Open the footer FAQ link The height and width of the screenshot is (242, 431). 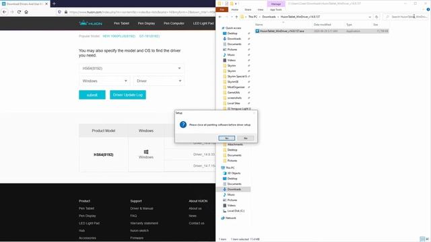point(133,216)
